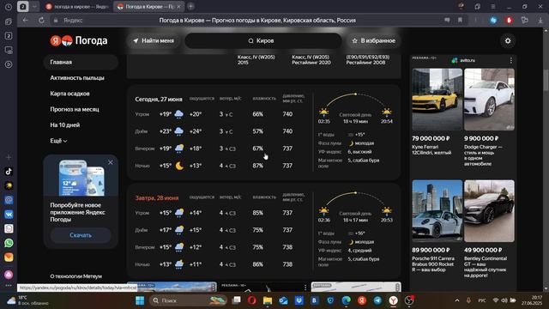The image size is (549, 309).
Task: Click Скачать button in app promo
Action: point(81,235)
